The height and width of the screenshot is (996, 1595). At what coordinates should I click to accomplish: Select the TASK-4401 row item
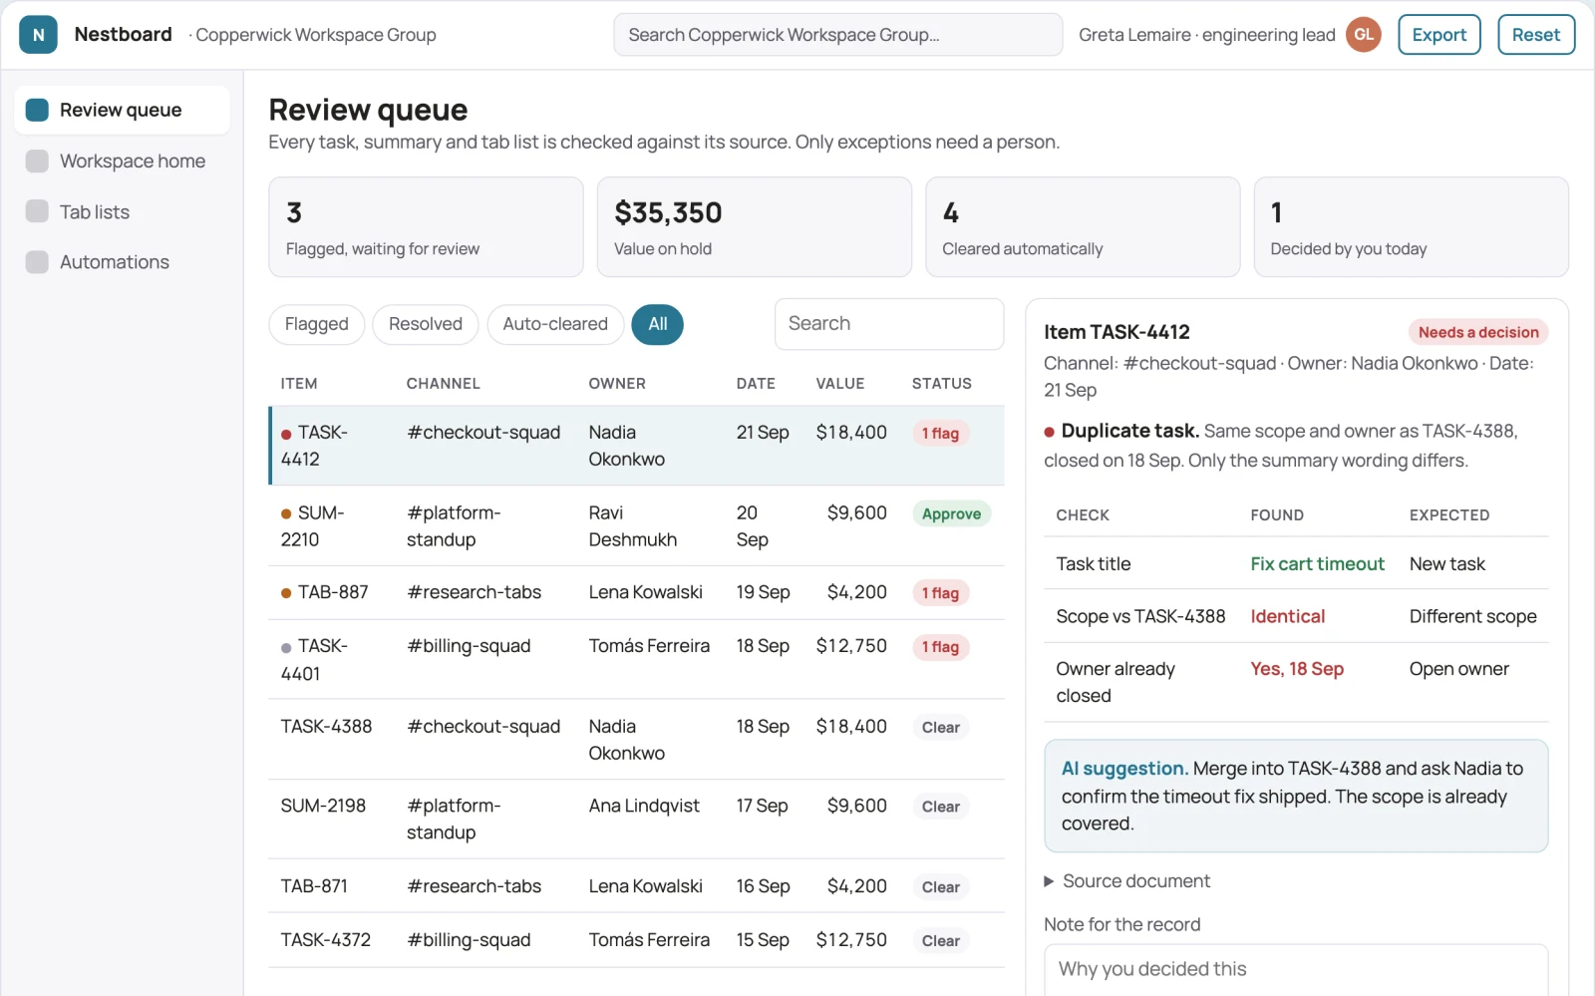tap(636, 659)
